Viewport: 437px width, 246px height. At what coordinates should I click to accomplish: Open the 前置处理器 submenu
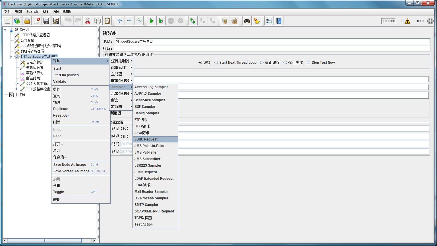(121, 80)
